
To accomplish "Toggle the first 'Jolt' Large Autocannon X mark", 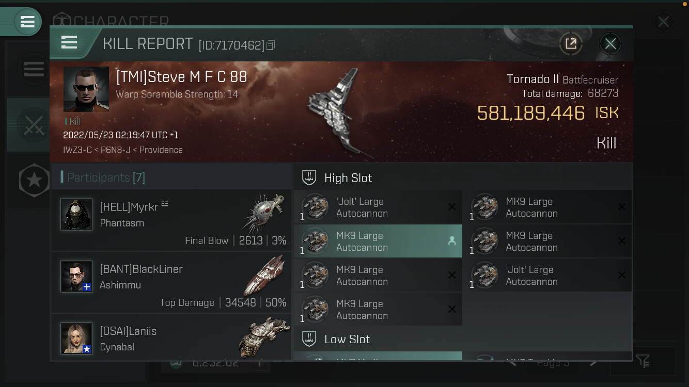I will 452,207.
